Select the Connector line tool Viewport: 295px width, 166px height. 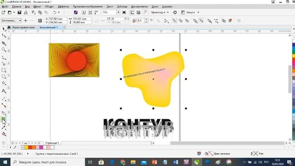[x=4, y=105]
